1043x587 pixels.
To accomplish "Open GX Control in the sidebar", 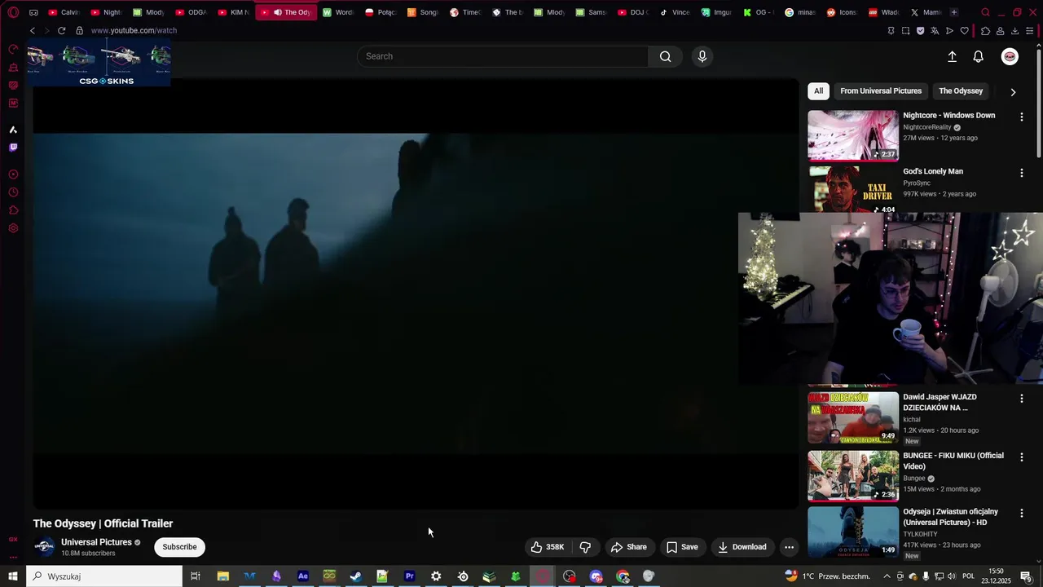I will coord(13,49).
